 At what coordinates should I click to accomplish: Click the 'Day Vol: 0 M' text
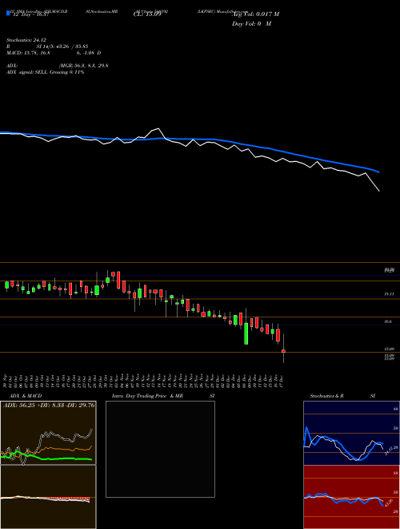coord(251,24)
